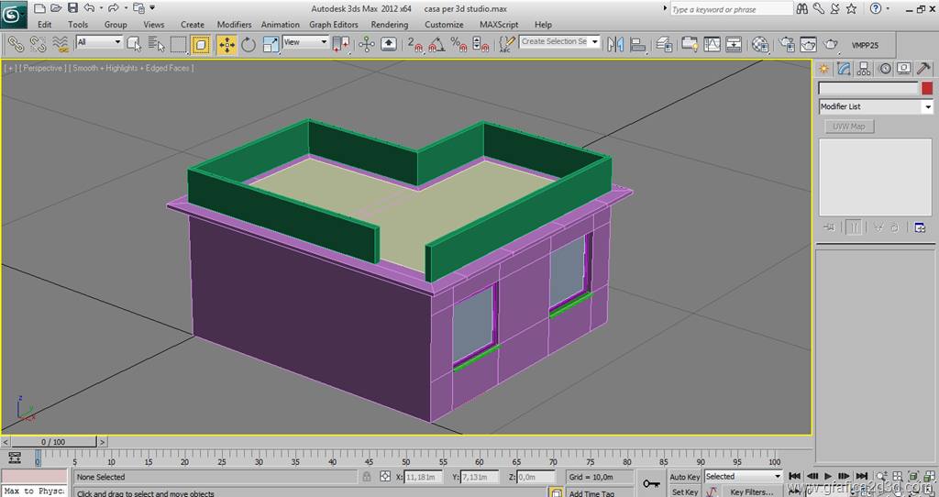Toggle the Angle Snap button
This screenshot has width=939, height=497.
click(x=437, y=44)
